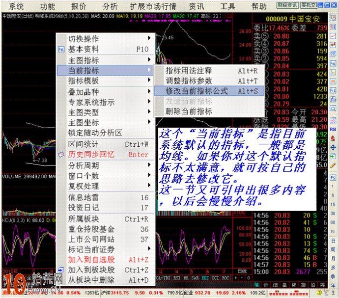This screenshot has height=298, width=339.
Task: Click the red dollar sign sidebar icon
Action: point(333,138)
